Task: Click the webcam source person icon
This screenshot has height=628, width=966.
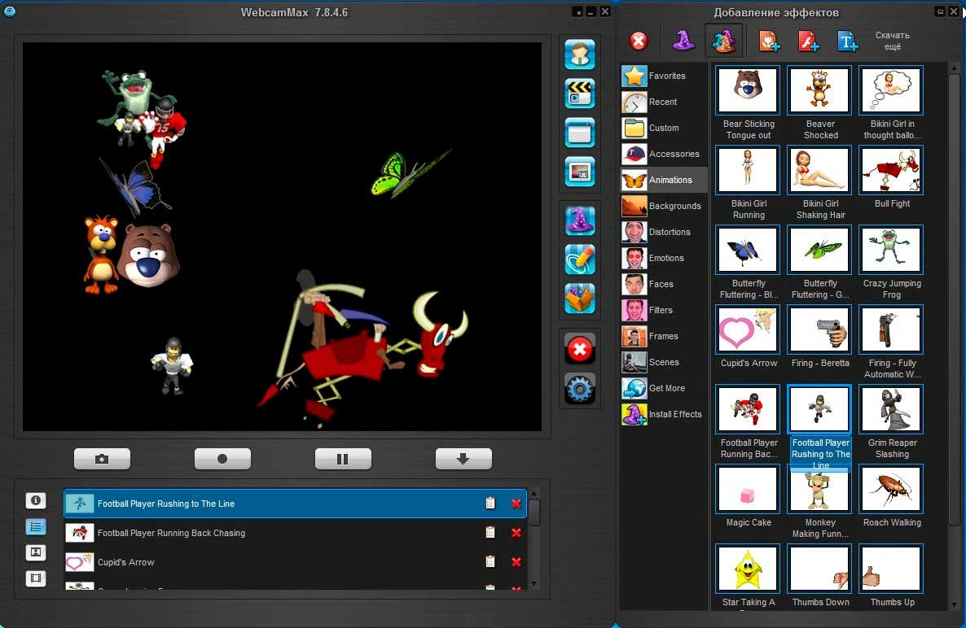Action: 579,55
